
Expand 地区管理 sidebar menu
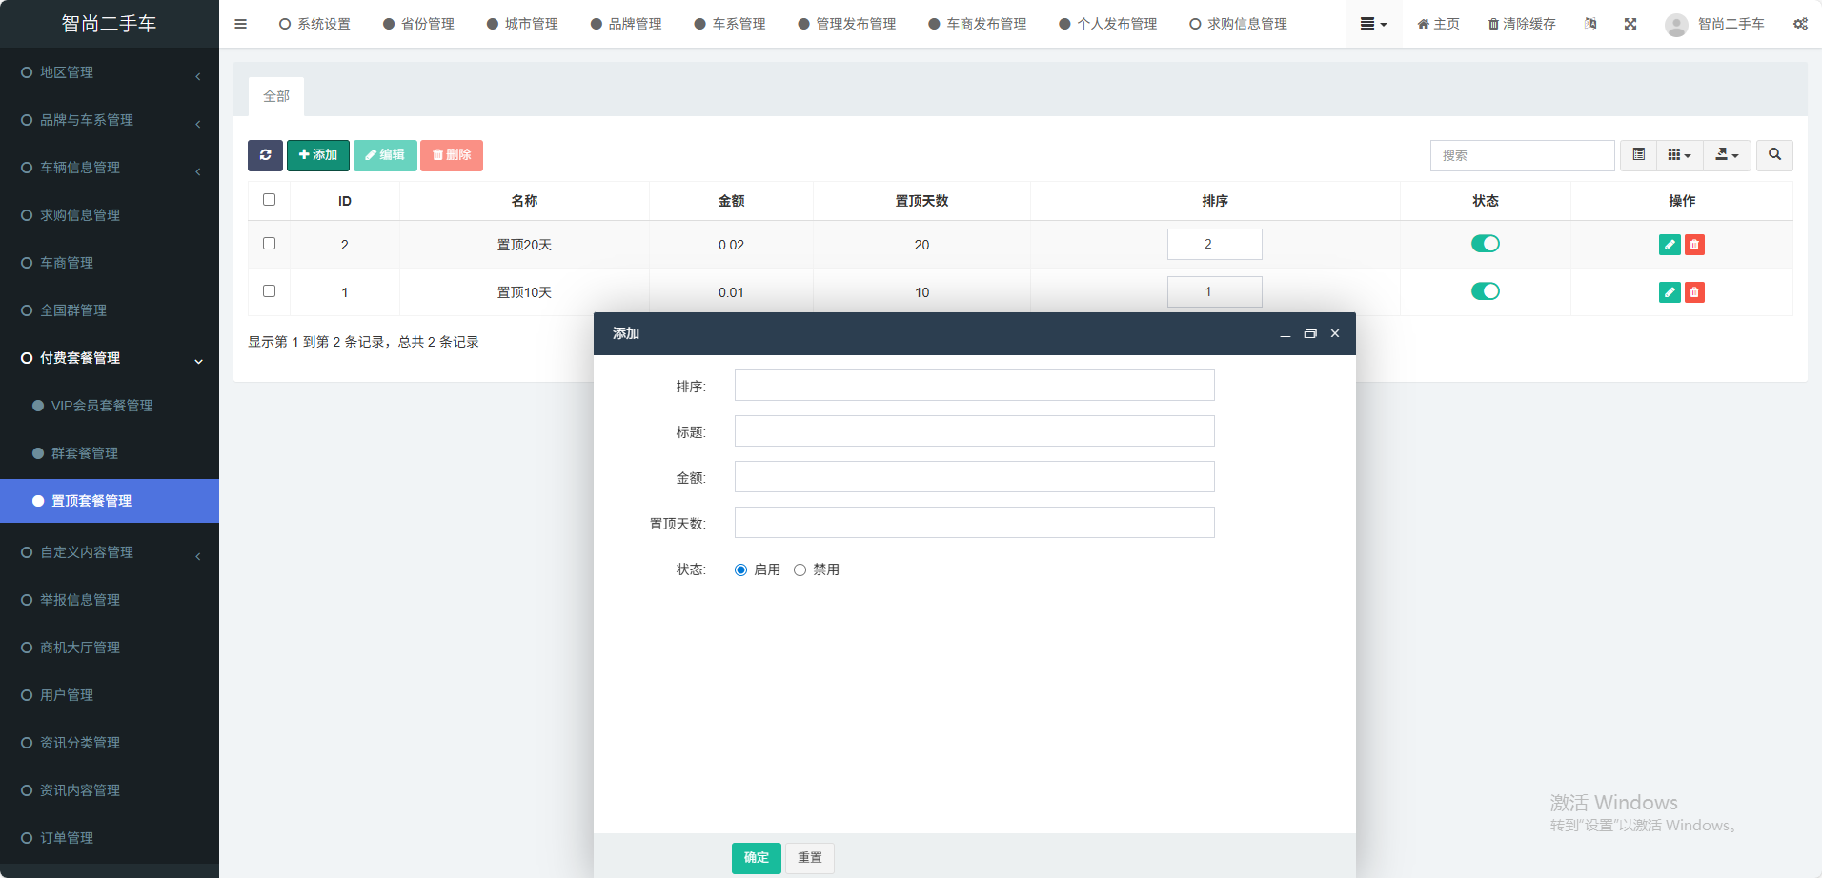coord(110,72)
